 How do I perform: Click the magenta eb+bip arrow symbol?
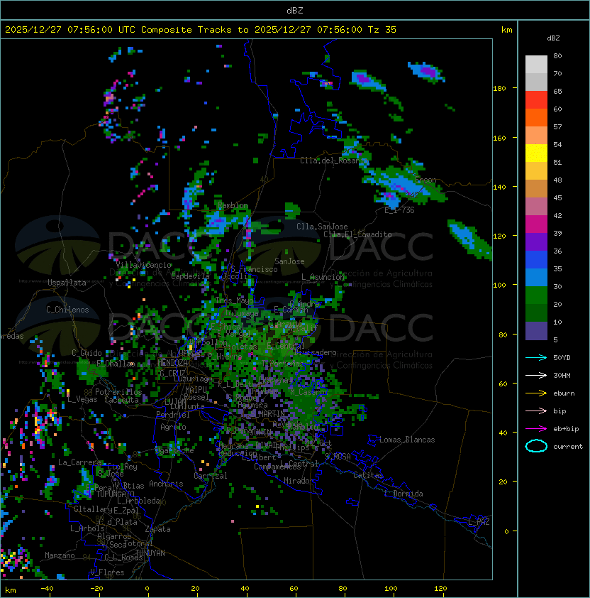point(536,429)
